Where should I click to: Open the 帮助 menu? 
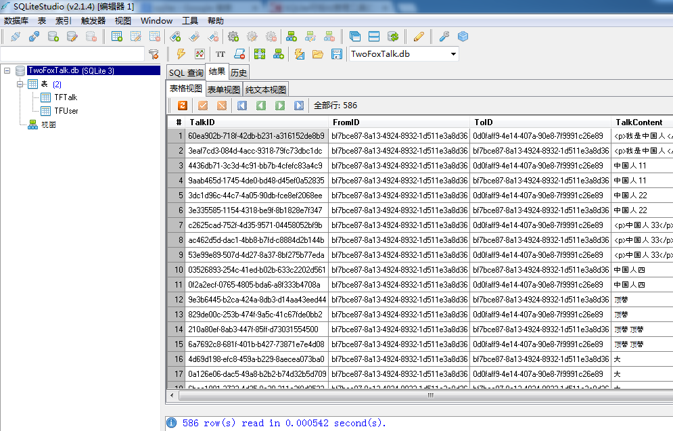click(216, 20)
